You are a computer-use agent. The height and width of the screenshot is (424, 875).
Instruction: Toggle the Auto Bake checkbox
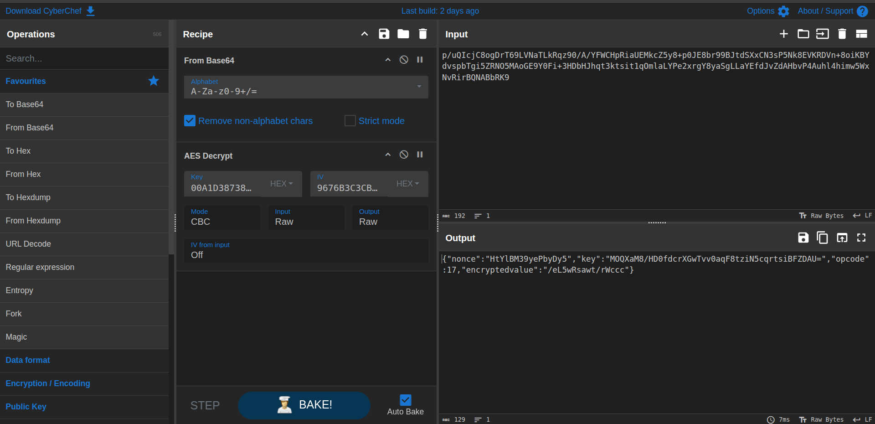(x=405, y=400)
